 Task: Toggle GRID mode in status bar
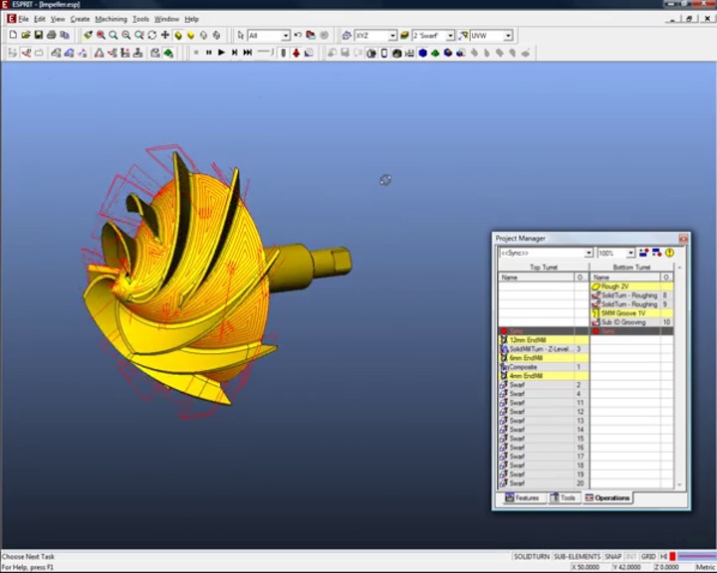[x=648, y=556]
